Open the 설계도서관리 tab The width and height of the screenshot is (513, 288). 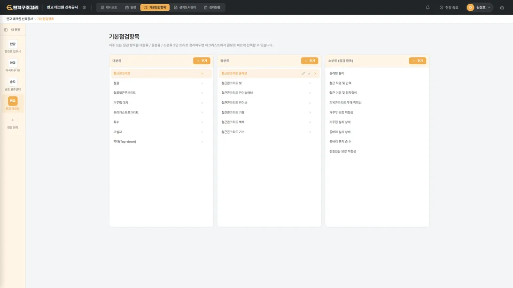[185, 7]
